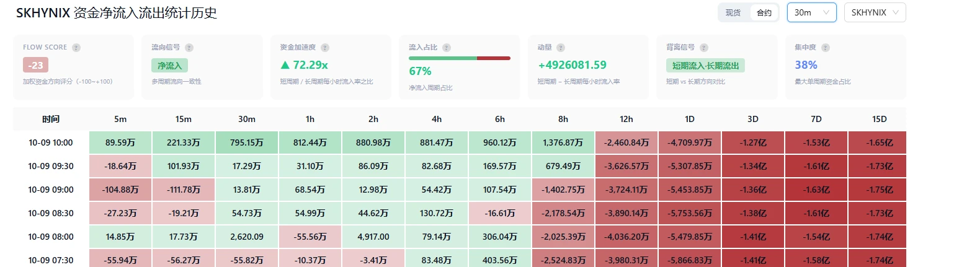The height and width of the screenshot is (267, 954).
Task: Click the 2,620.09 cell
Action: (247, 237)
